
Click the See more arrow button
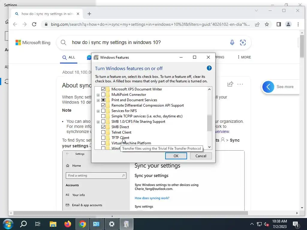click(268, 87)
